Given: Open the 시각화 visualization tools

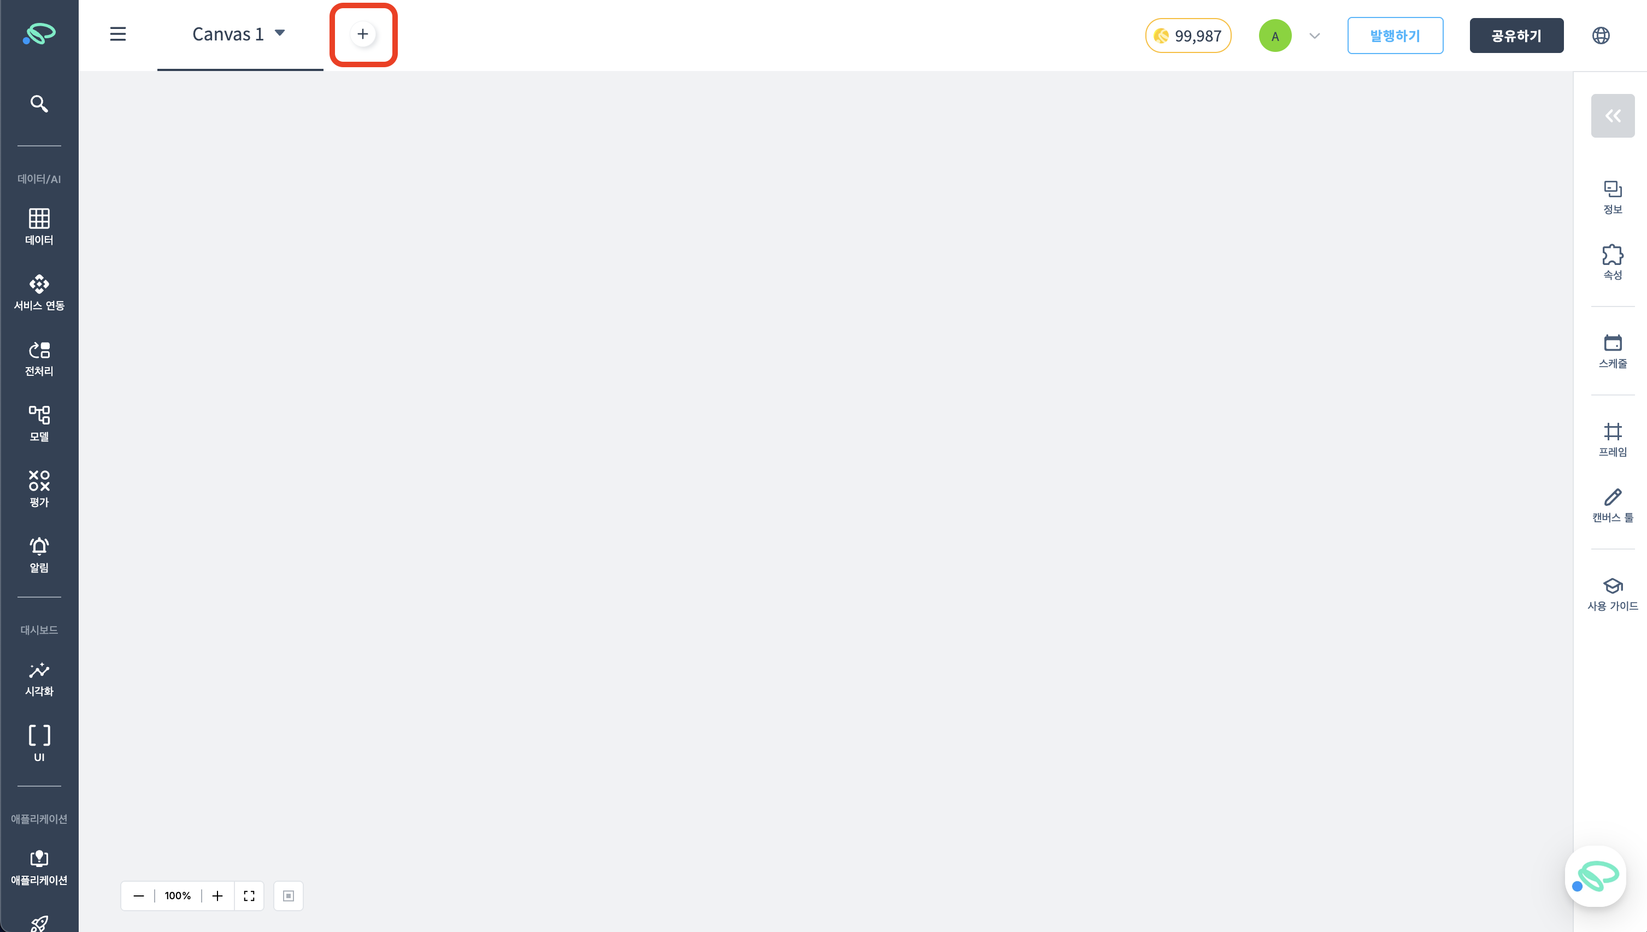Looking at the screenshot, I should (x=39, y=679).
